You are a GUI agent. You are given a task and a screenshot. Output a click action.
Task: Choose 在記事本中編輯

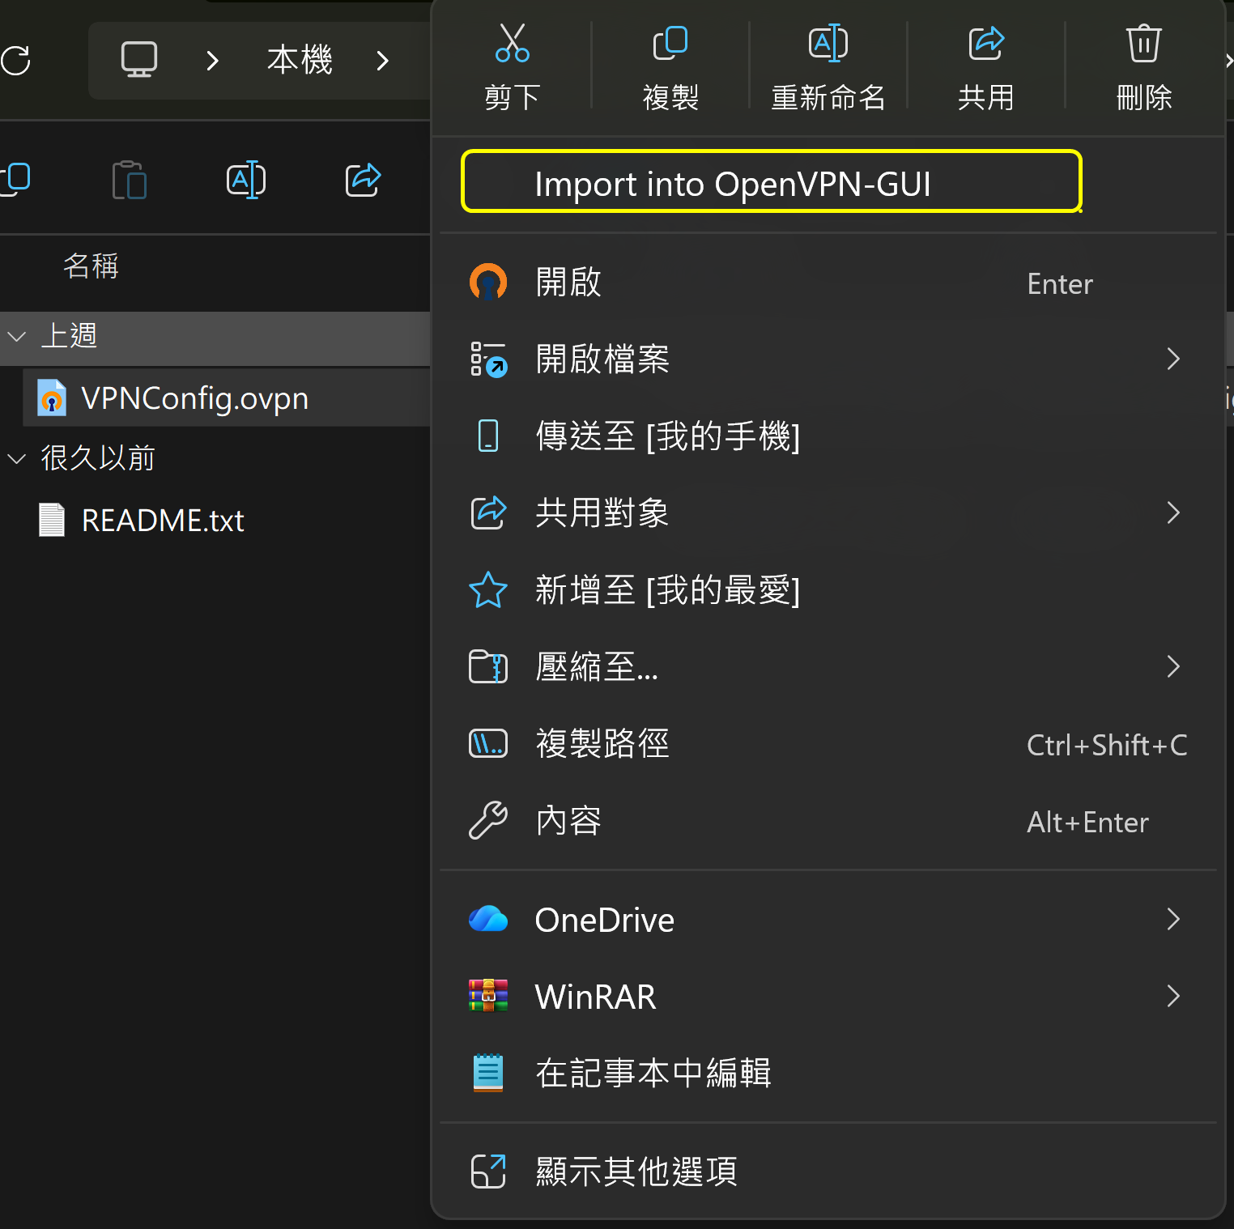828,1074
